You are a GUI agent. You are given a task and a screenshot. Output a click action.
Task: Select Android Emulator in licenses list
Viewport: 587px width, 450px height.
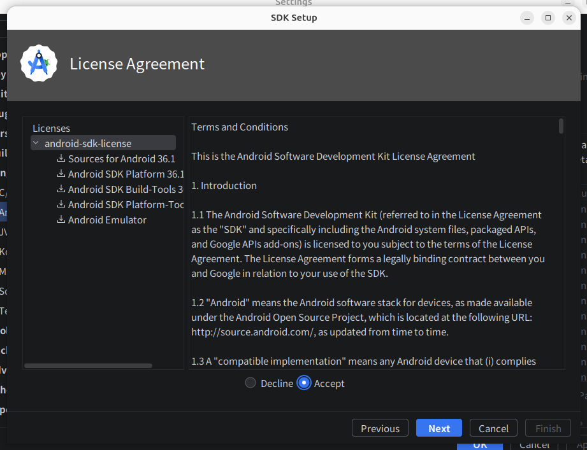(x=107, y=220)
